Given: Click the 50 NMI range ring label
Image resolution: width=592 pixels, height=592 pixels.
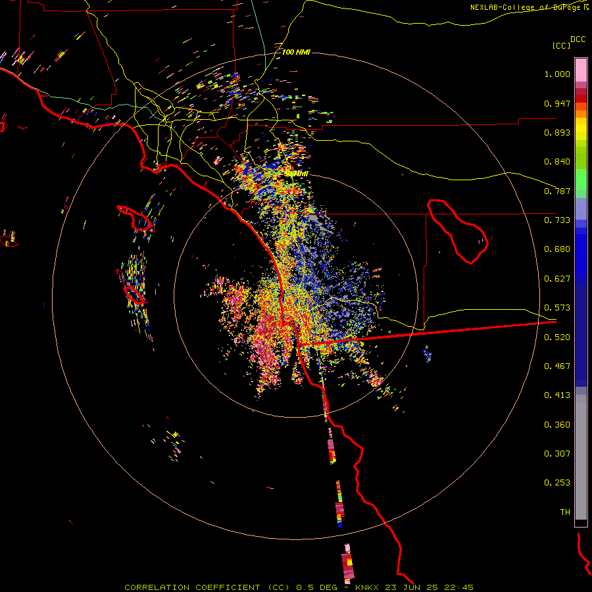Looking at the screenshot, I should pos(296,174).
